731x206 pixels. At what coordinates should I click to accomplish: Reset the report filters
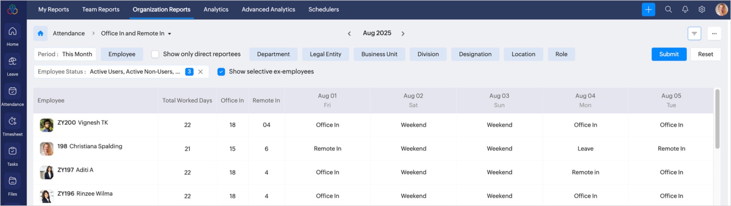pyautogui.click(x=705, y=54)
